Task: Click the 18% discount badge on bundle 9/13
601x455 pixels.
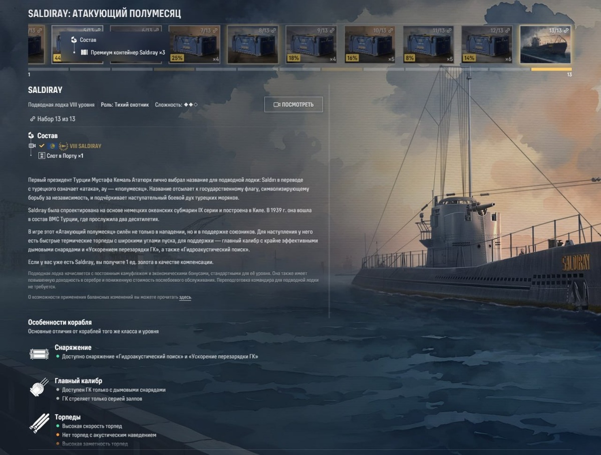Action: (x=294, y=58)
